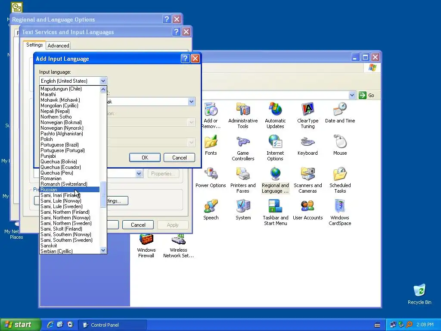Click the Go arrow icon in address bar
Image resolution: width=441 pixels, height=331 pixels.
pyautogui.click(x=363, y=95)
